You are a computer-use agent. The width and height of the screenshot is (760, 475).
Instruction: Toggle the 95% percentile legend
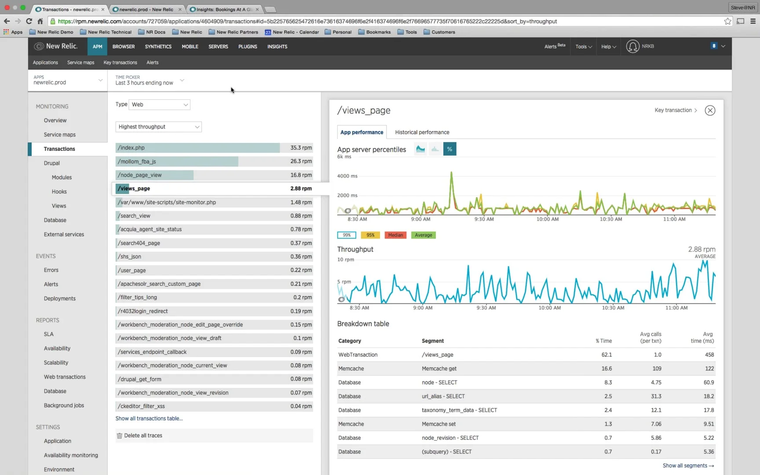click(370, 235)
